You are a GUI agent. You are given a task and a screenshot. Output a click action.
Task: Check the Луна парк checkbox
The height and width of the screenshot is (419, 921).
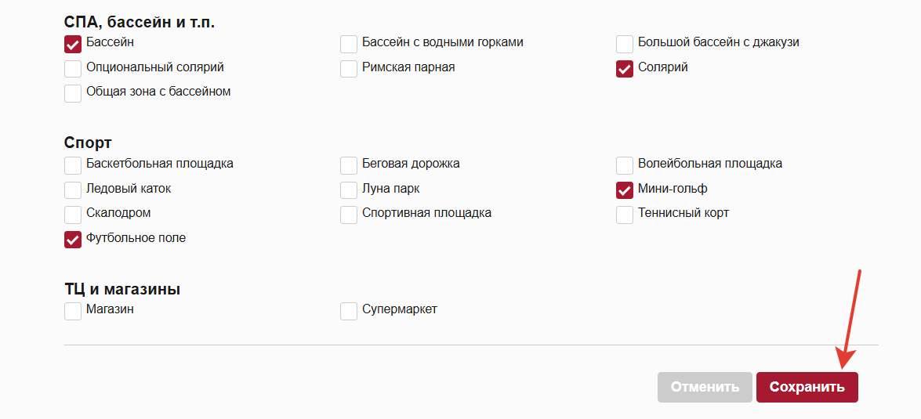pos(349,190)
